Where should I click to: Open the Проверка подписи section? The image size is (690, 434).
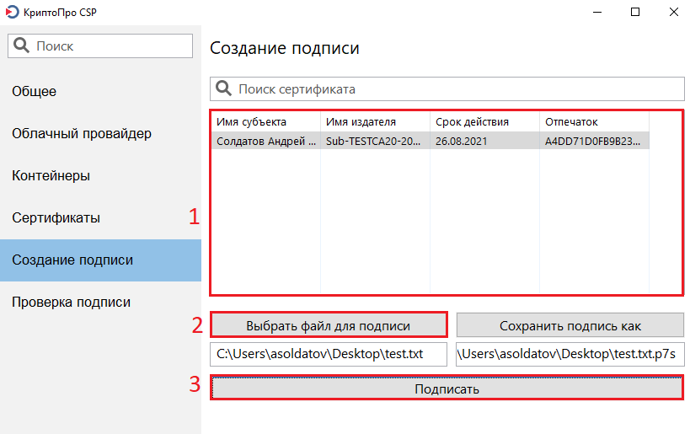(x=100, y=303)
